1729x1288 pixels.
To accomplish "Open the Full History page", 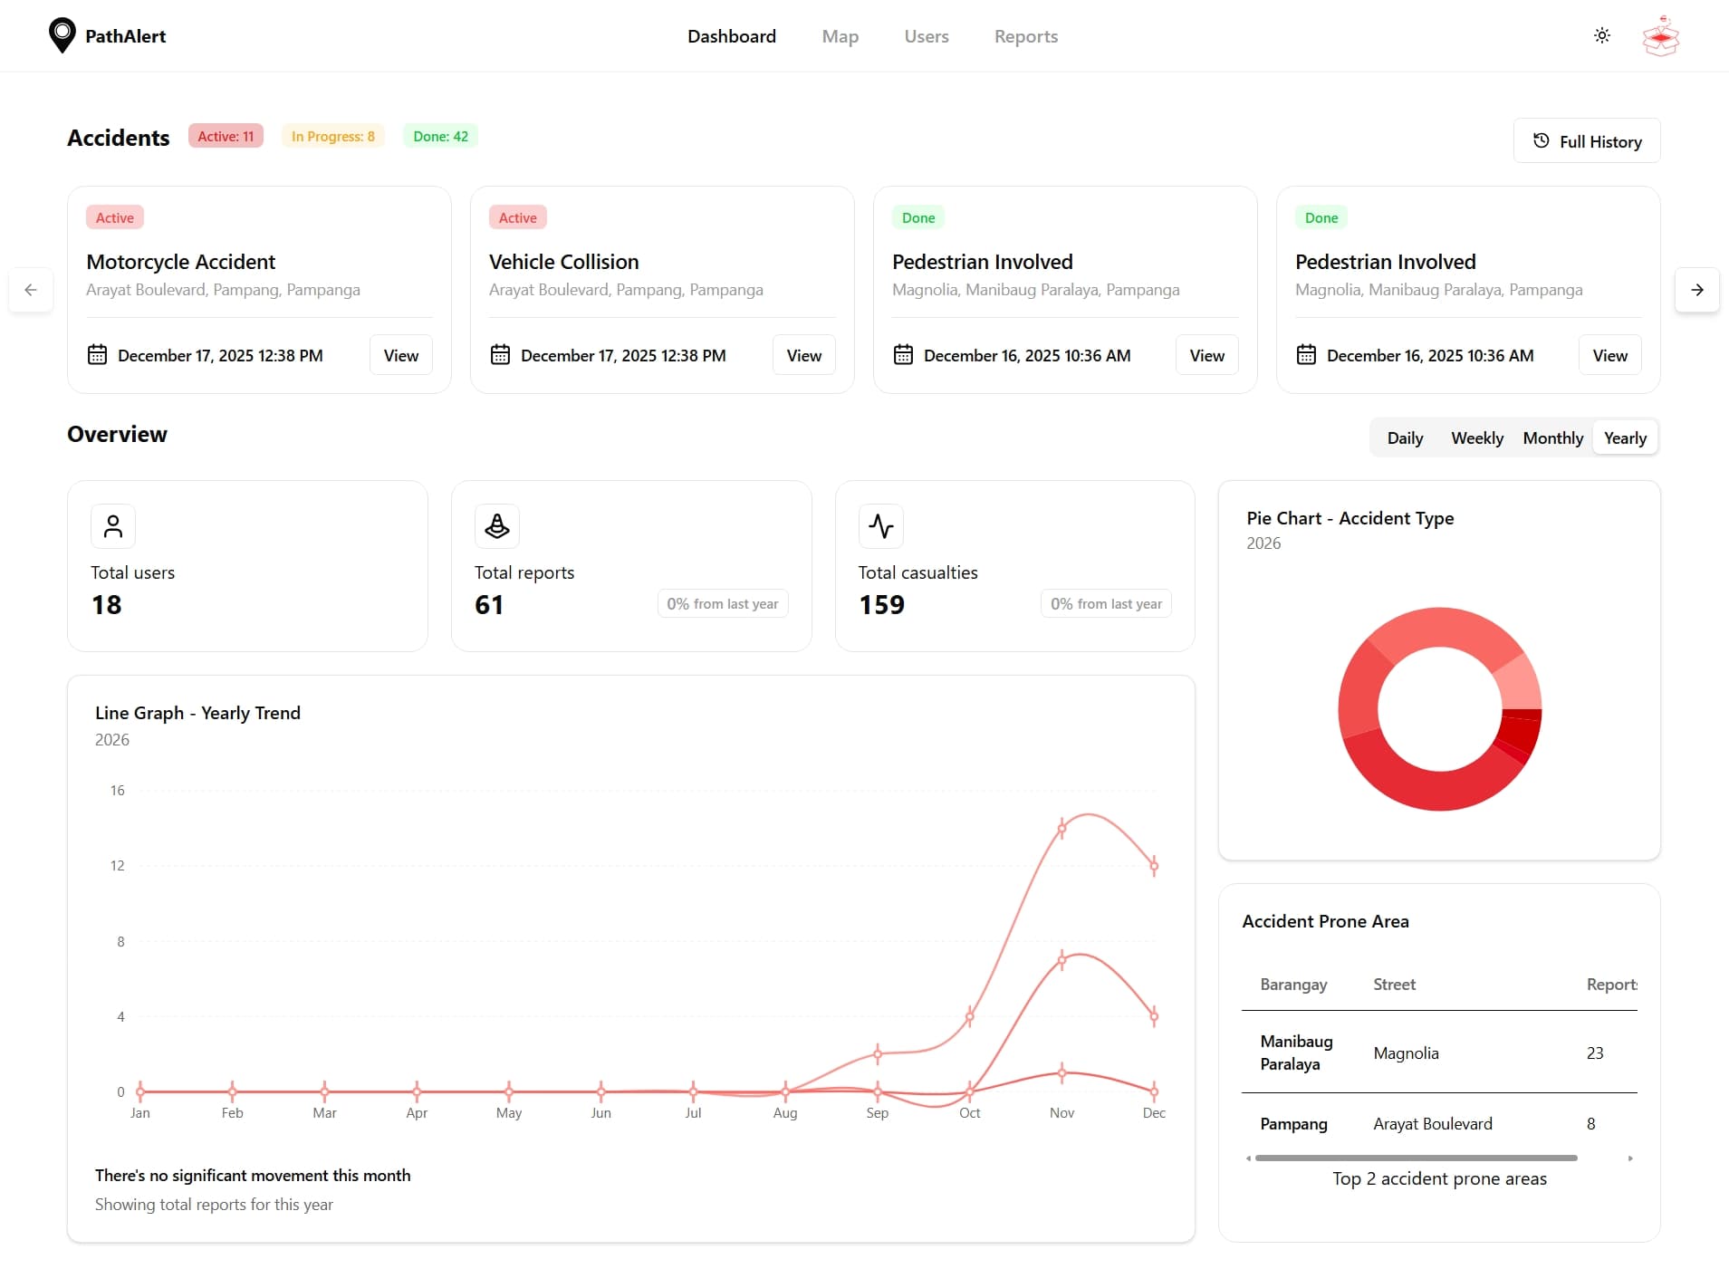I will click(1587, 140).
